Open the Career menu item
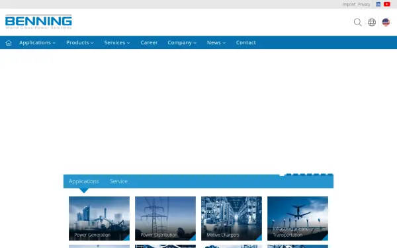 (149, 42)
